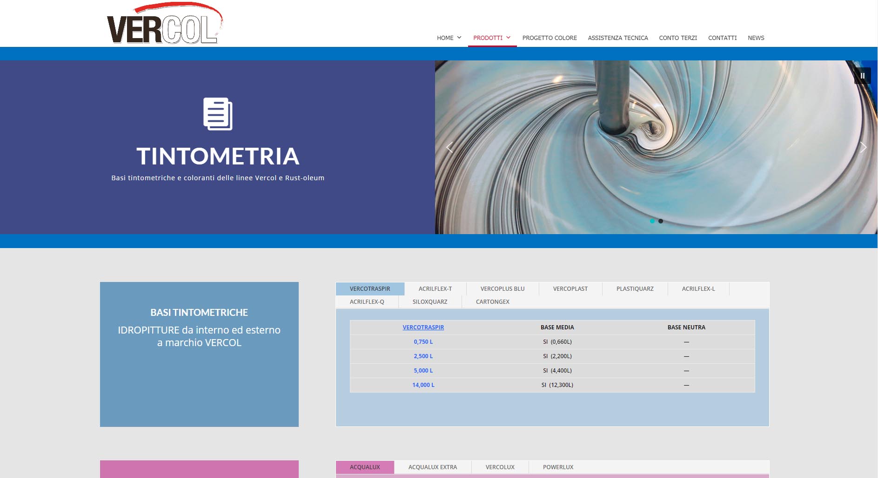Select the SILOXQUARZ tab
Screen dimensions: 878x478
[x=429, y=302]
